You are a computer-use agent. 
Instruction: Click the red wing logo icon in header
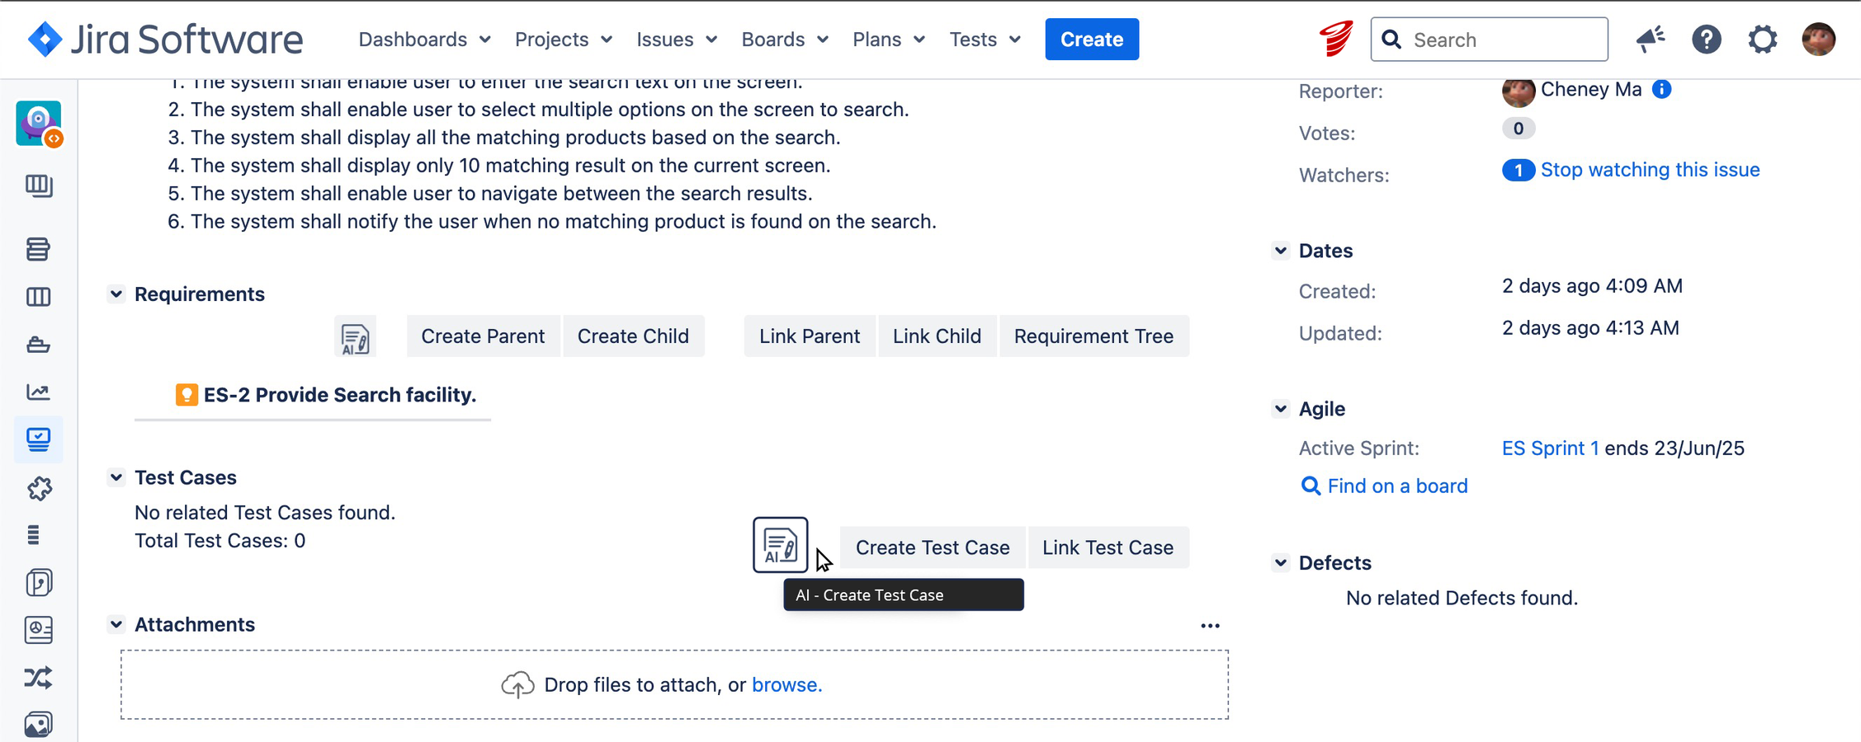[1335, 39]
